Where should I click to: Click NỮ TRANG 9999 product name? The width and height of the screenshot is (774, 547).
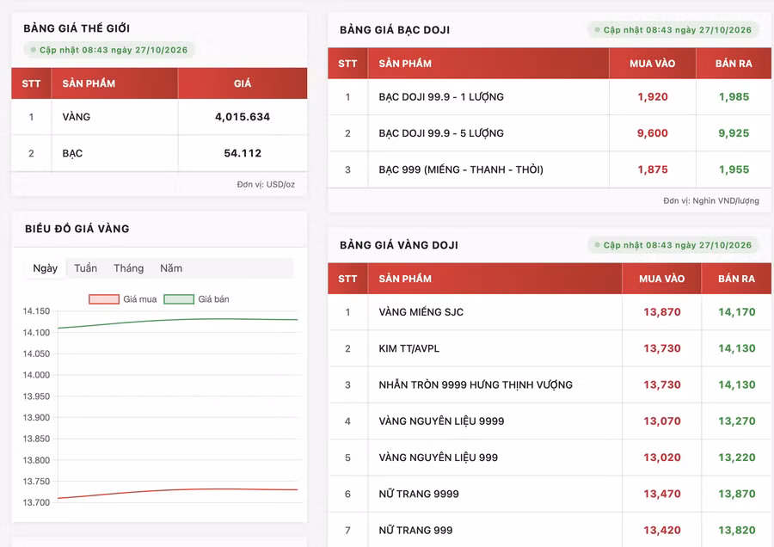click(419, 494)
